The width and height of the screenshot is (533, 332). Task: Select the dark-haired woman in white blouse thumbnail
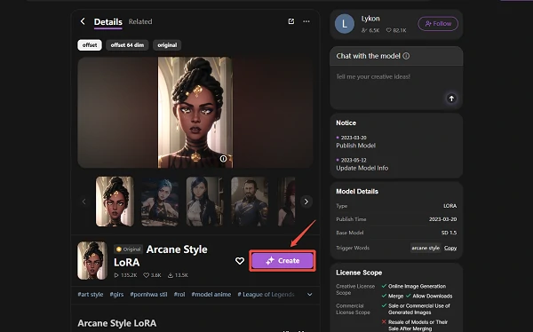point(204,202)
